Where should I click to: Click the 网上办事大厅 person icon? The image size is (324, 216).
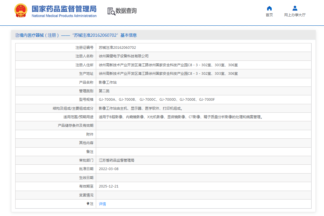point(295,8)
